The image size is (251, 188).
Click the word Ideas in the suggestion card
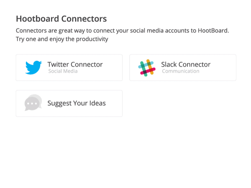97,103
